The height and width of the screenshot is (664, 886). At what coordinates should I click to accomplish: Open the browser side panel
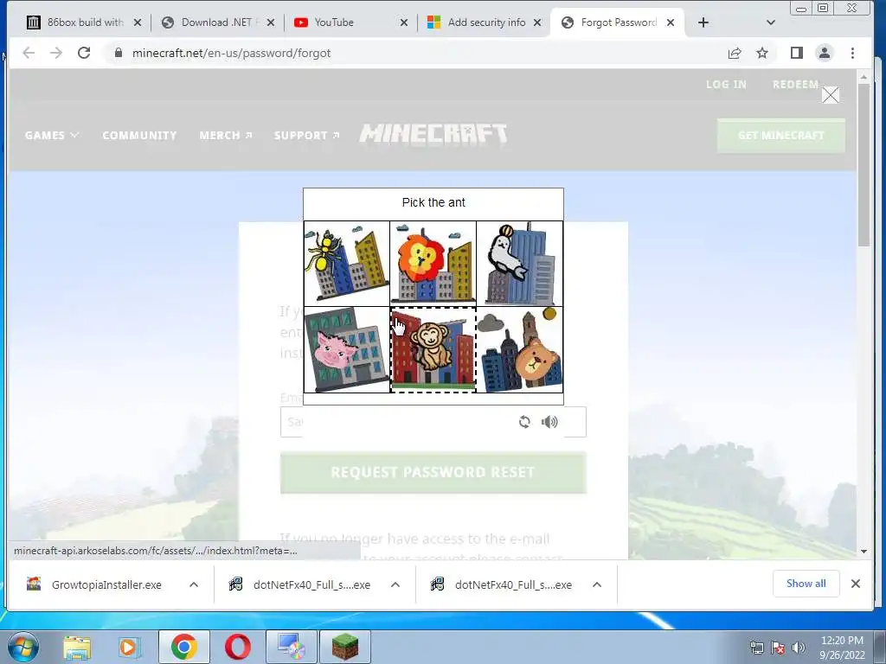(x=797, y=53)
